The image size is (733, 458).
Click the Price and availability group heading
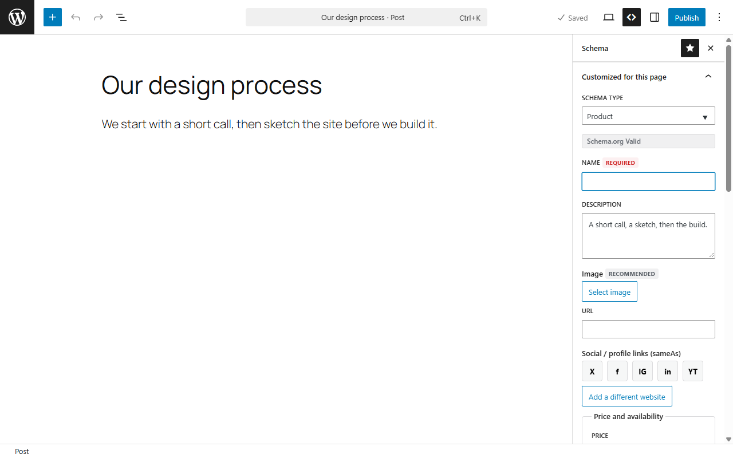click(628, 416)
